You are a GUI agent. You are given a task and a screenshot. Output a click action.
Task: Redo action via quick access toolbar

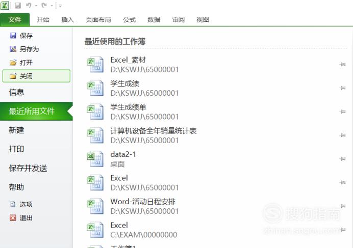(x=44, y=6)
